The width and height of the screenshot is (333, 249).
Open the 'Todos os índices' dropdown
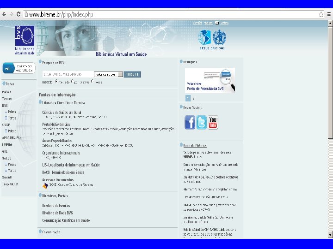[108, 74]
